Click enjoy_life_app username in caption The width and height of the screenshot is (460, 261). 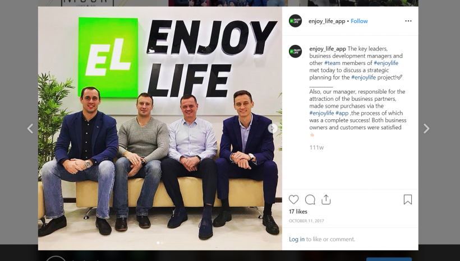coord(328,49)
